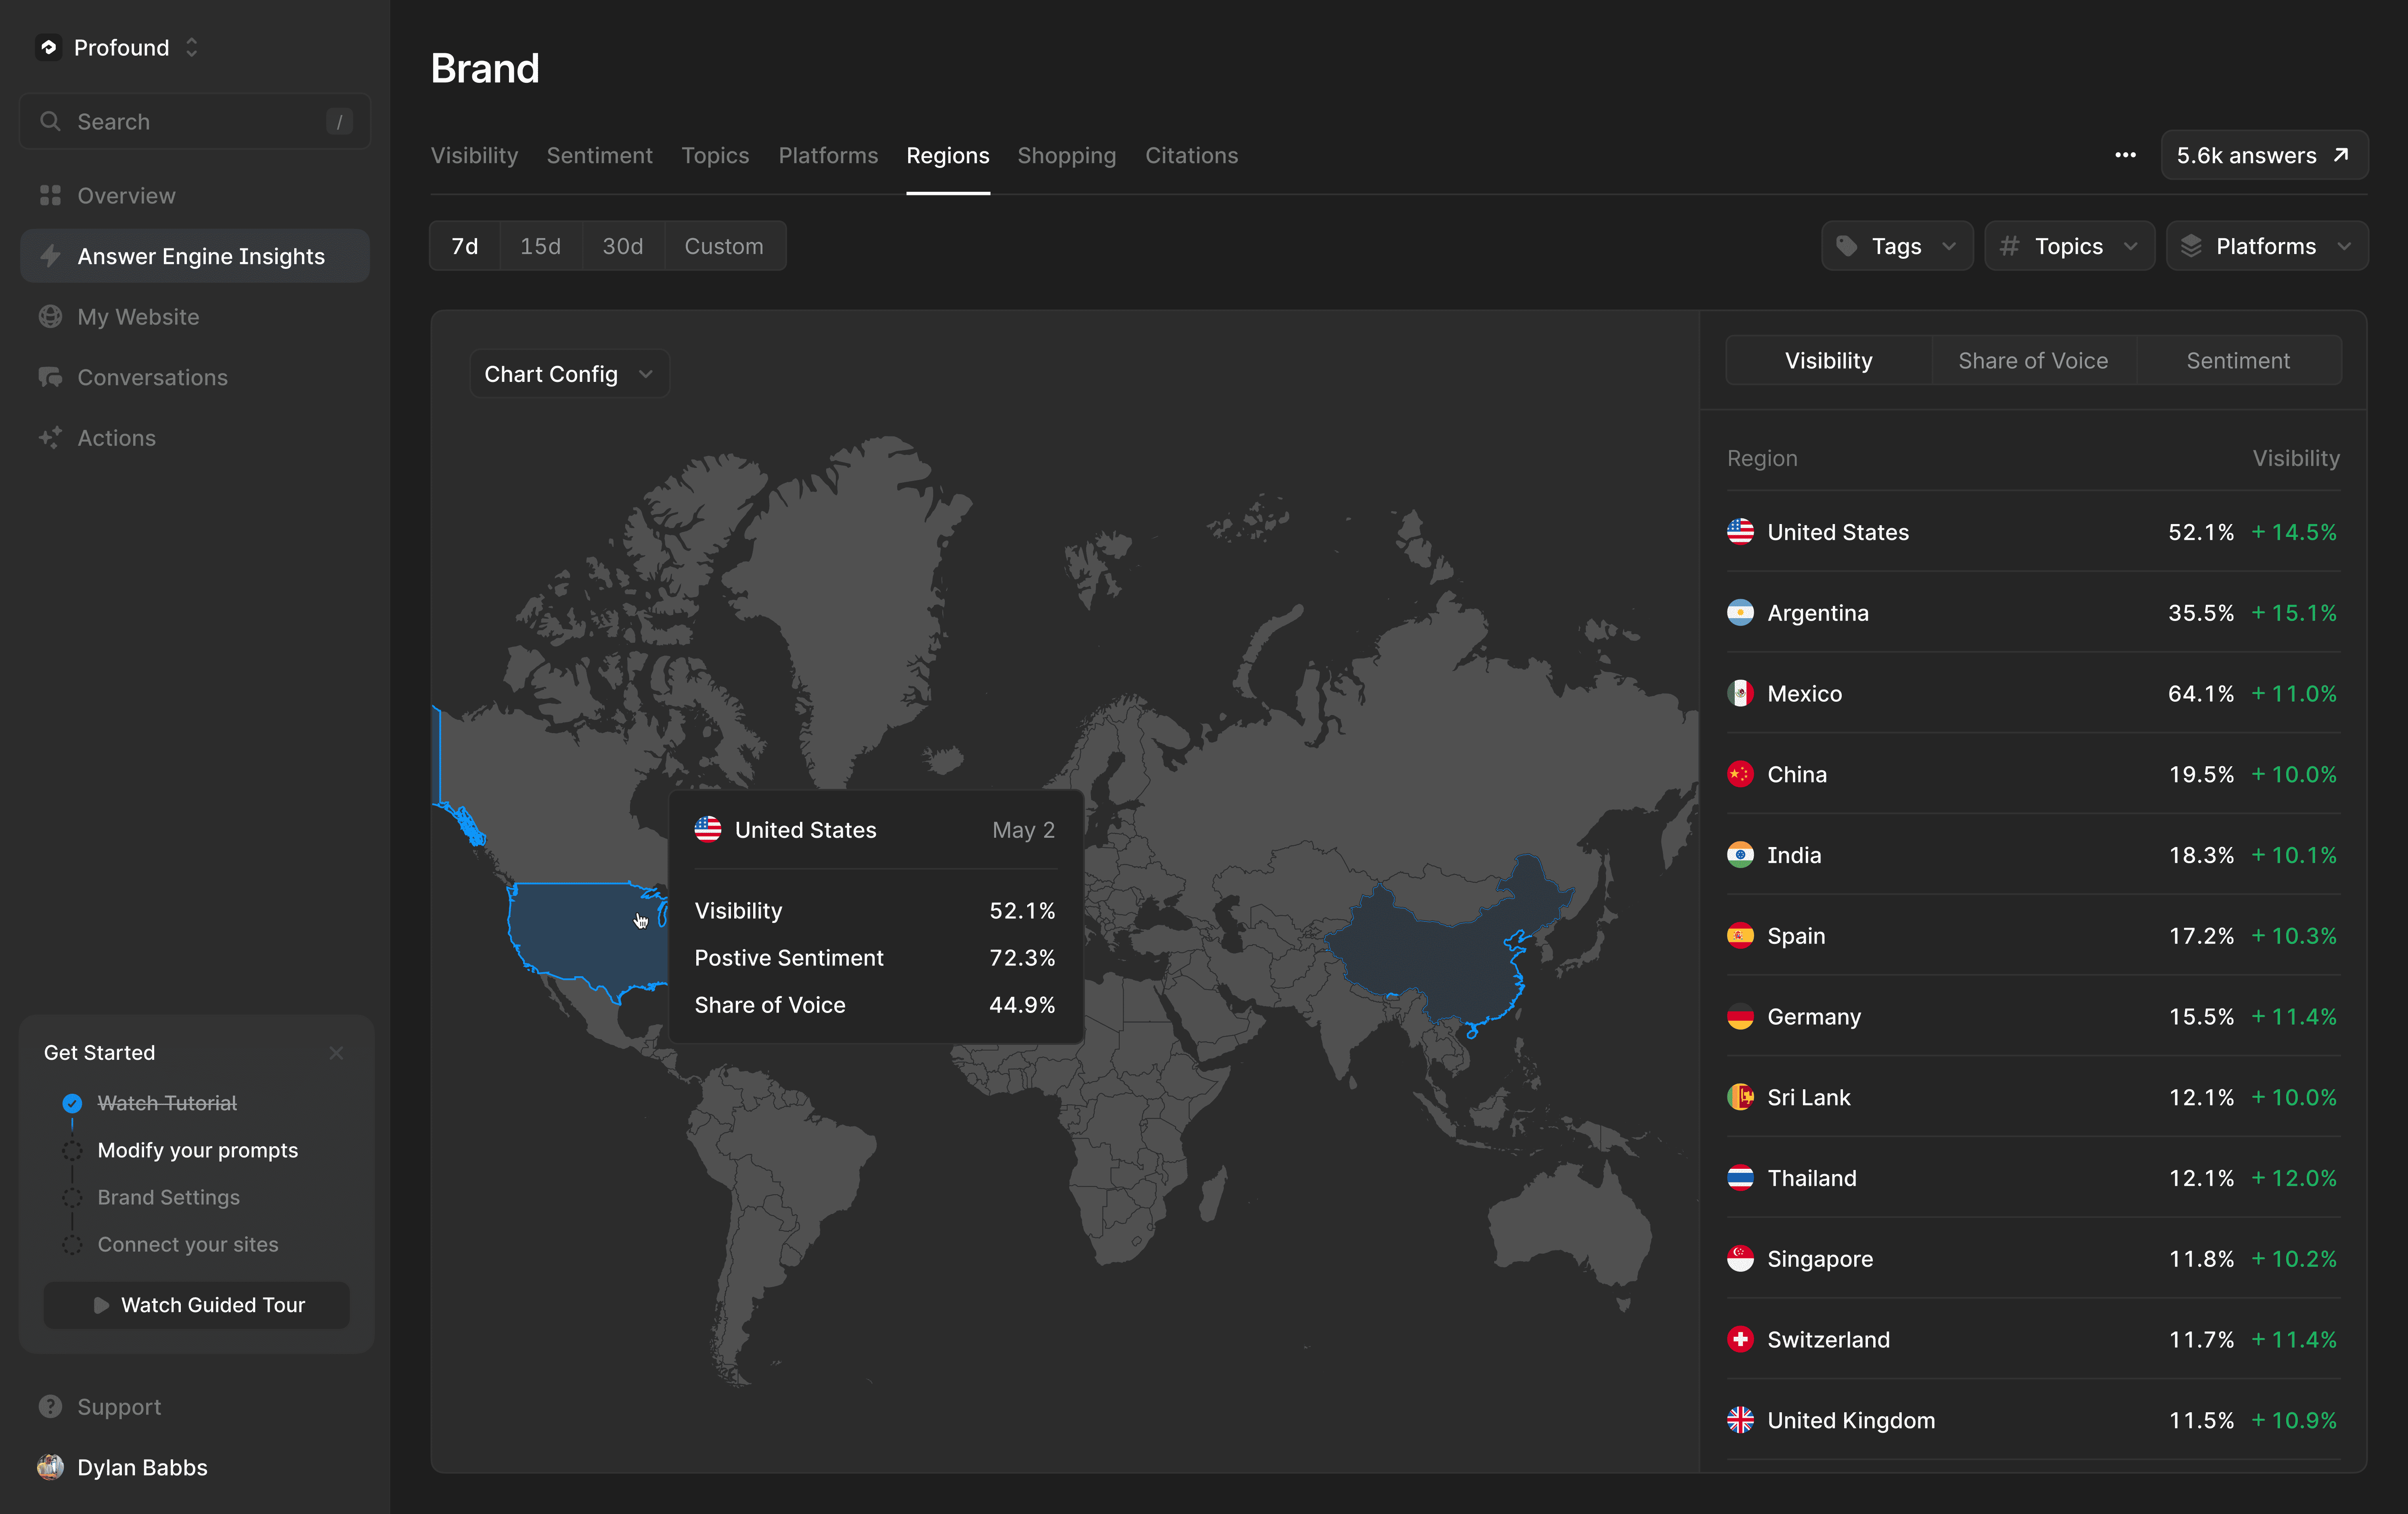Mark Brand Settings step as complete
Screen dimensions: 2408x1514
[x=71, y=1197]
